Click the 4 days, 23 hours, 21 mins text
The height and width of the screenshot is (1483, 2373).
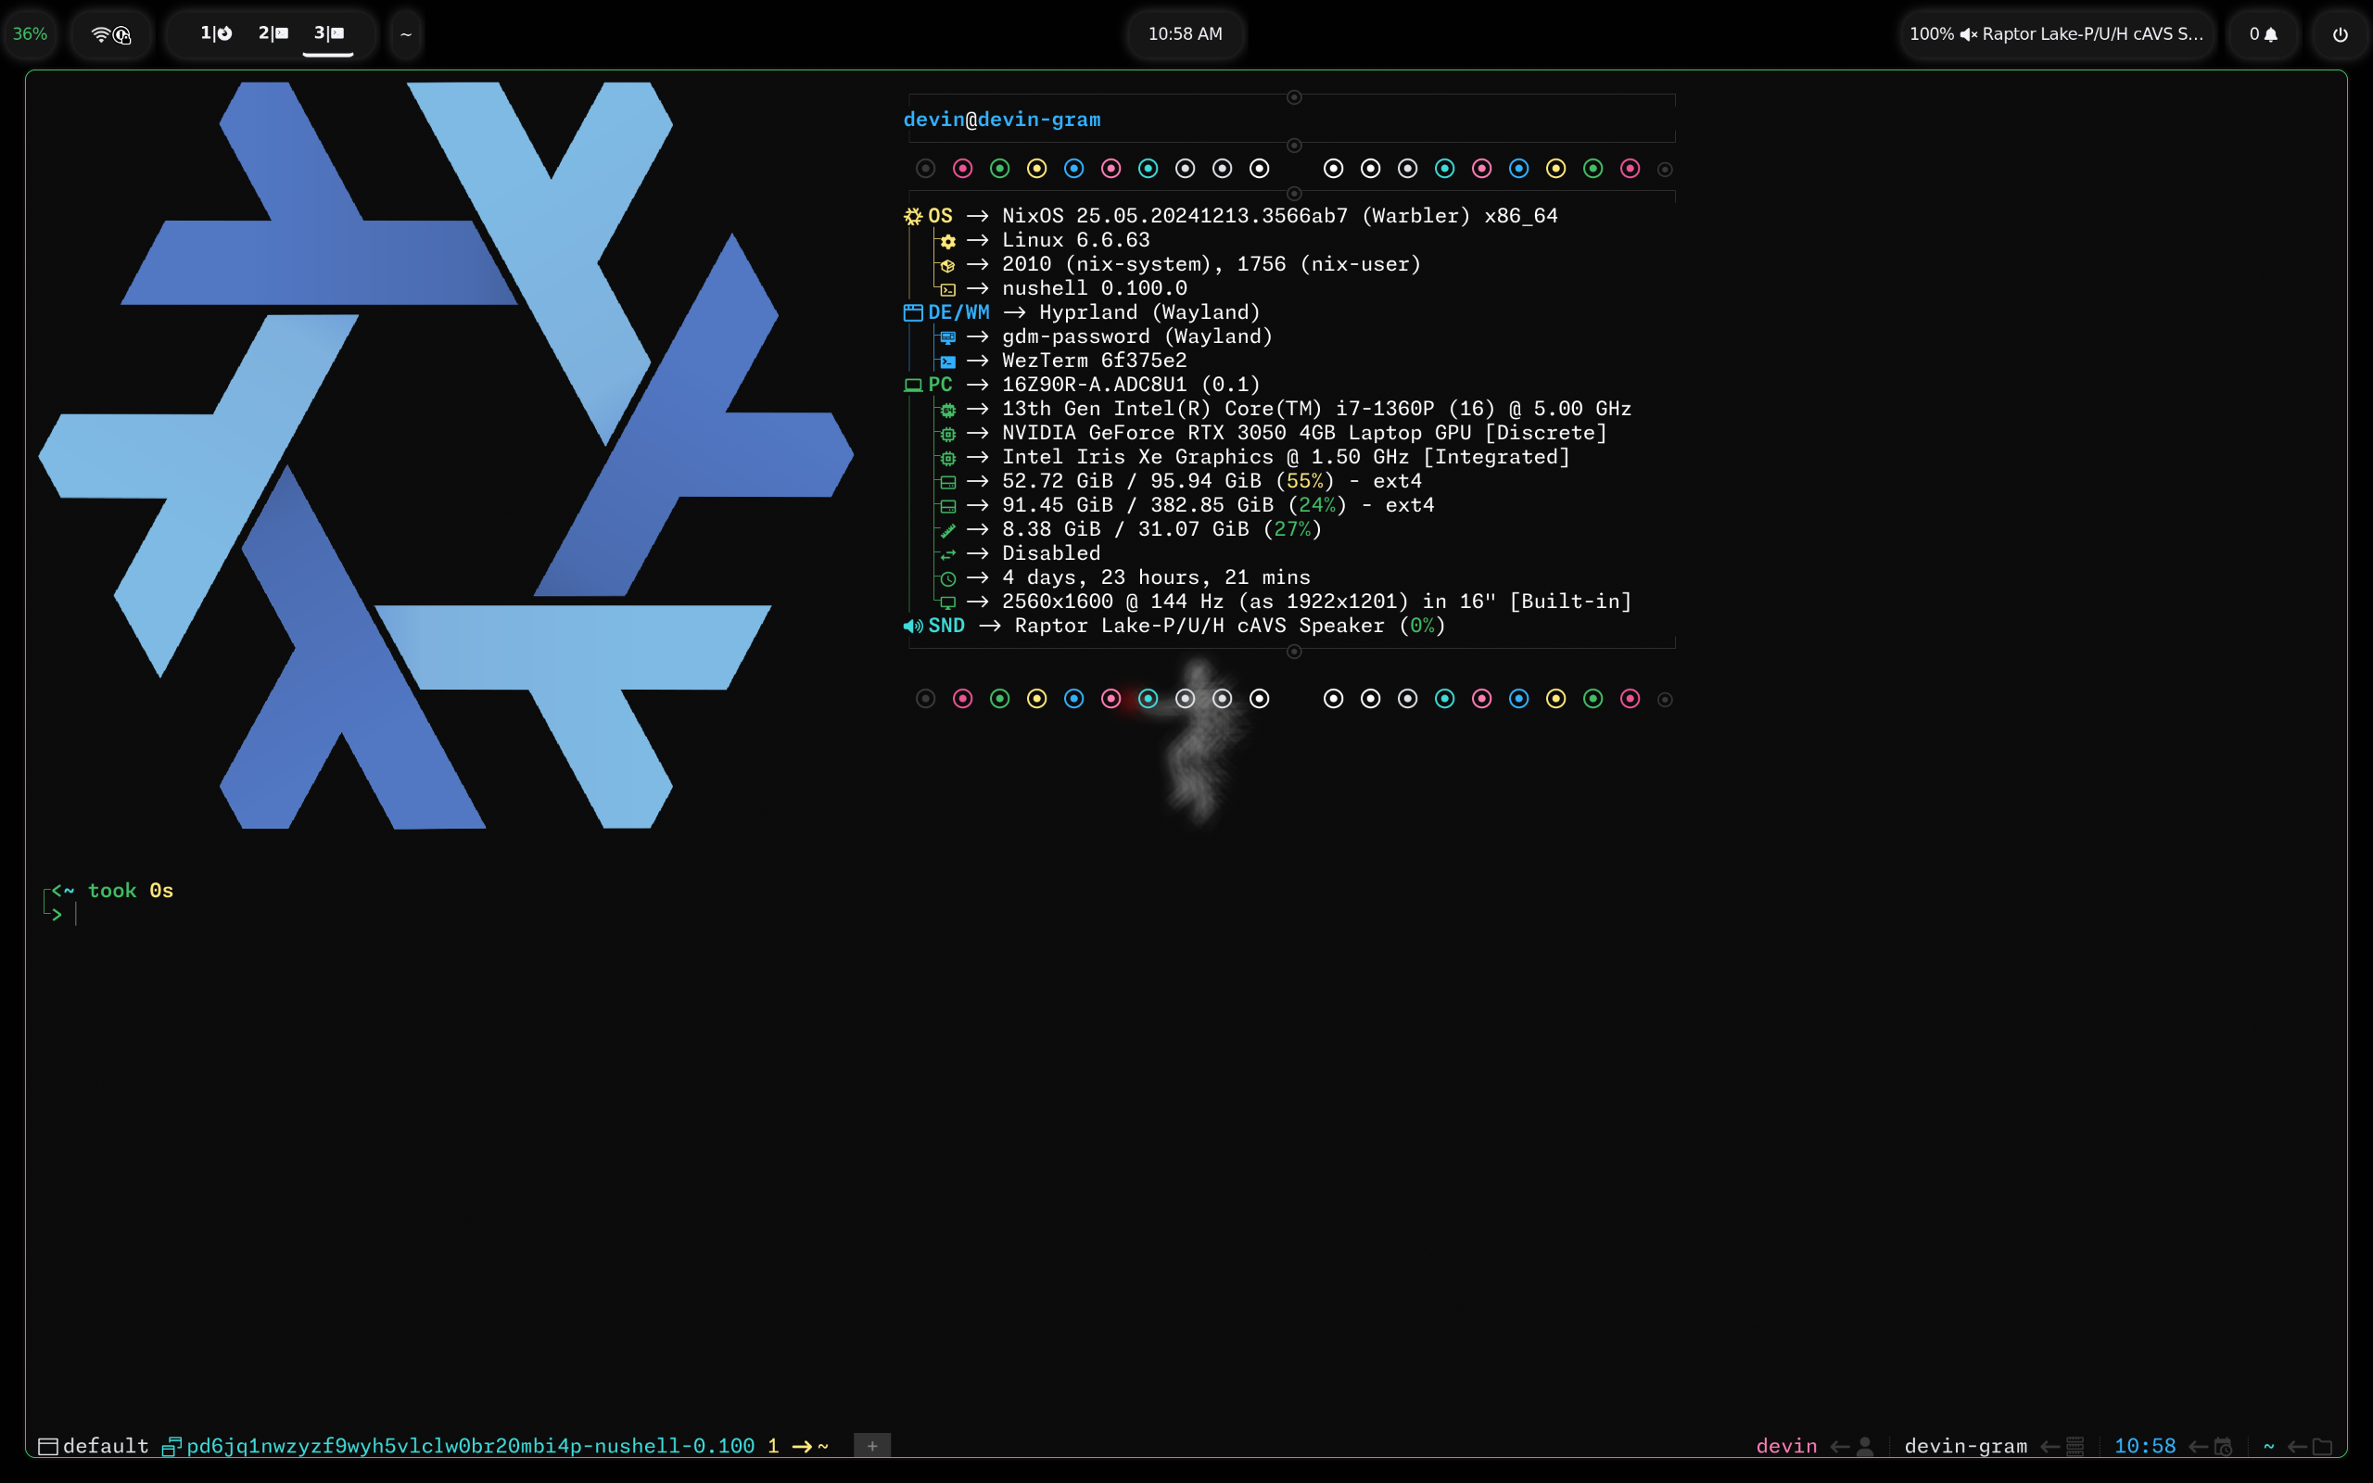tap(1156, 577)
